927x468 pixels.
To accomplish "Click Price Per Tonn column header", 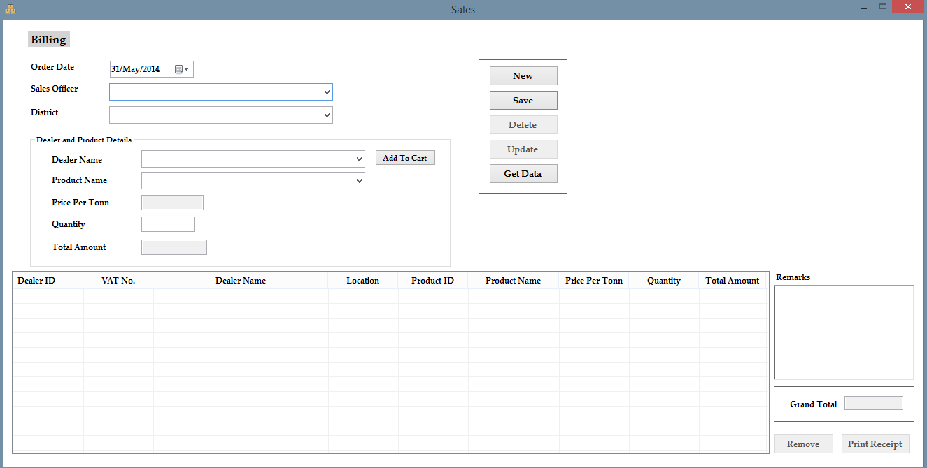I will [x=594, y=281].
